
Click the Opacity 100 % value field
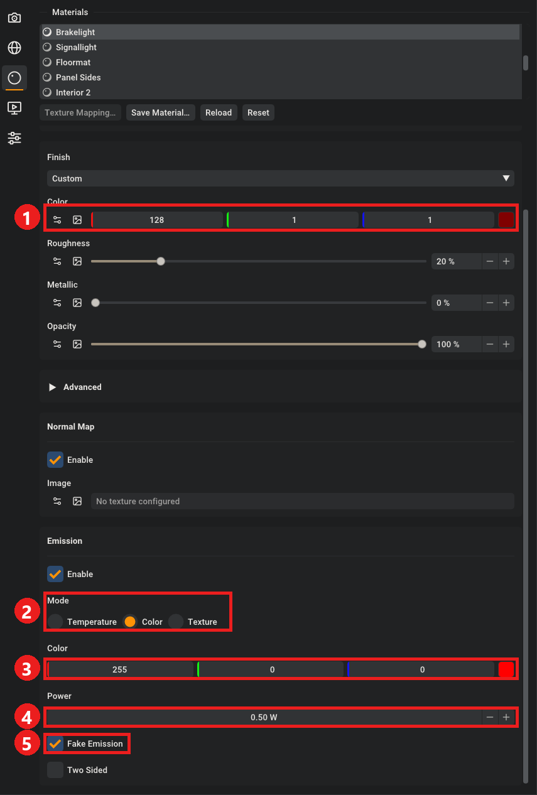pos(457,344)
